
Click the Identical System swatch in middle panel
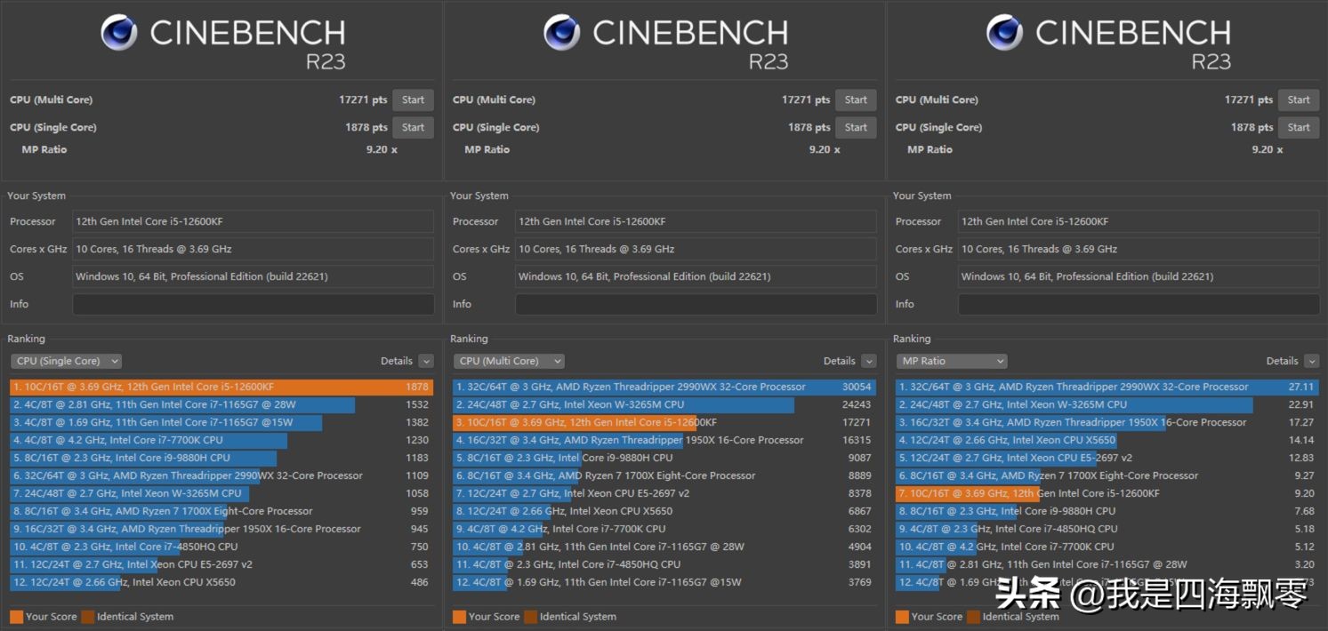531,617
